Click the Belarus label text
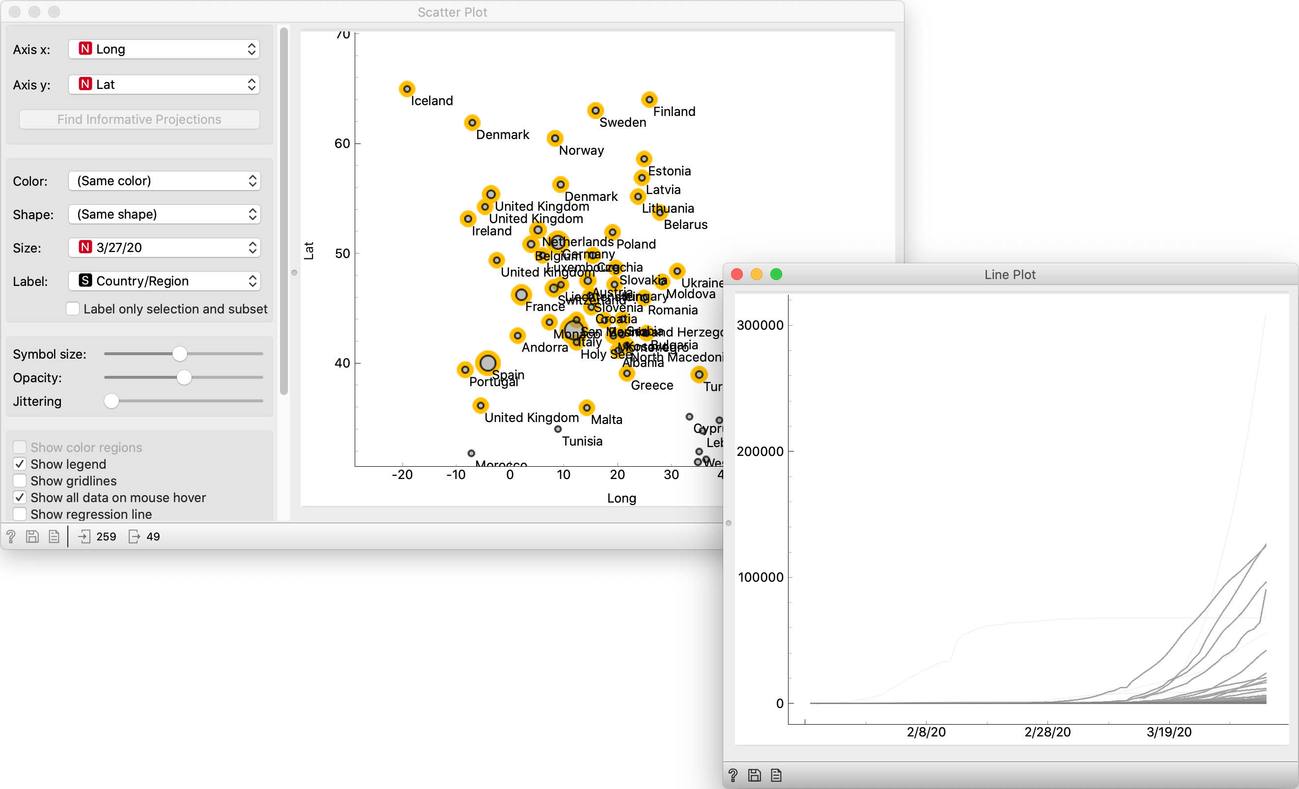The image size is (1299, 789). pyautogui.click(x=685, y=225)
